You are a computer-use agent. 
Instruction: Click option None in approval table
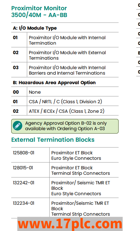(35, 92)
